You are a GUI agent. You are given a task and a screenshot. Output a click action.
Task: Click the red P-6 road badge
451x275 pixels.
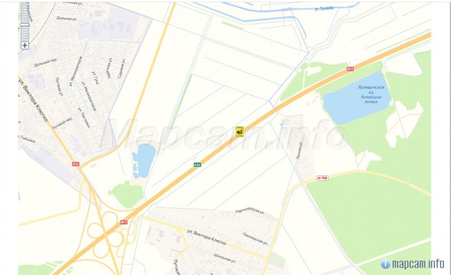coord(76,164)
